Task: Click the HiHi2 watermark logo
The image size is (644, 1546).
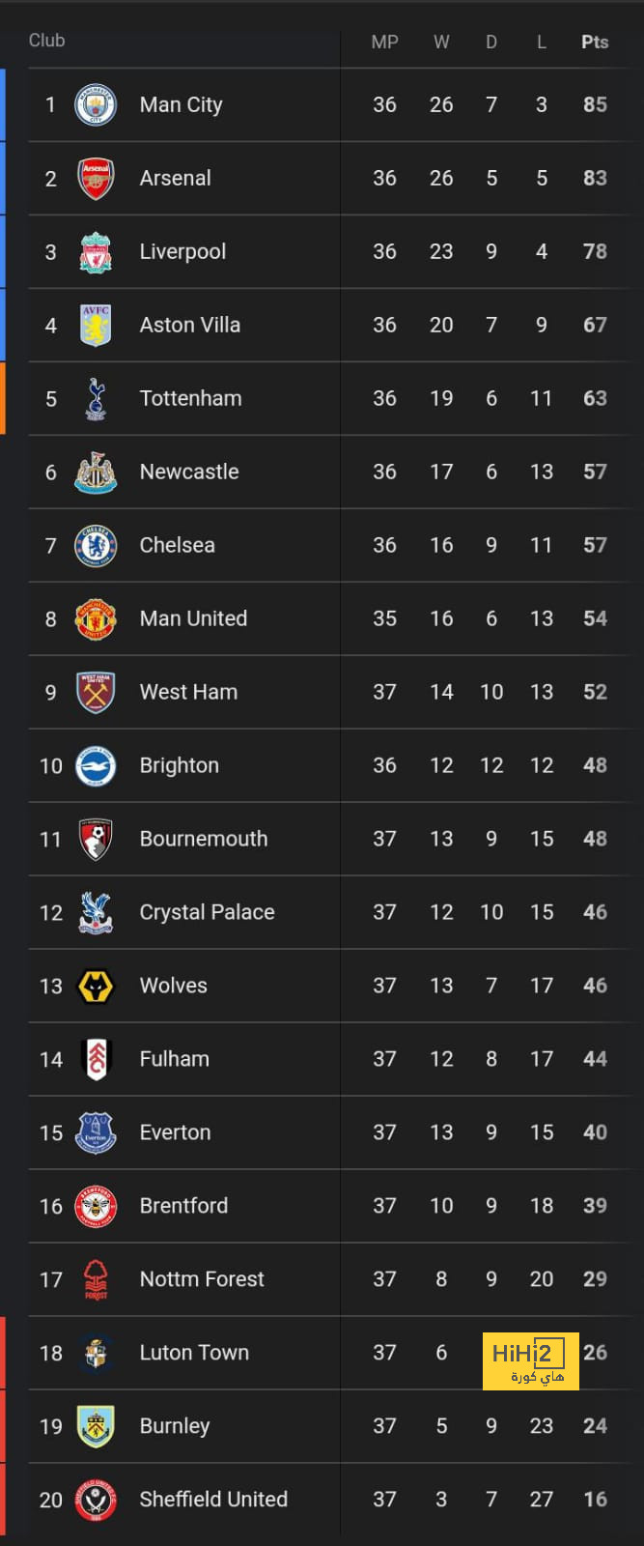Action: tap(531, 1361)
